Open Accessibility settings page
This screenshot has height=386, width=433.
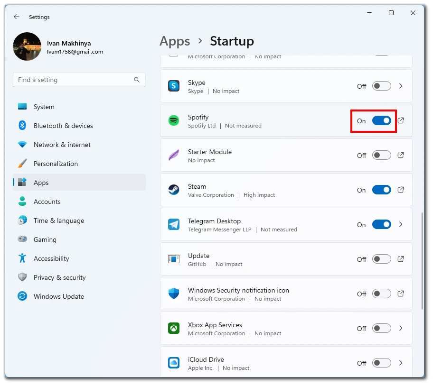pyautogui.click(x=79, y=258)
